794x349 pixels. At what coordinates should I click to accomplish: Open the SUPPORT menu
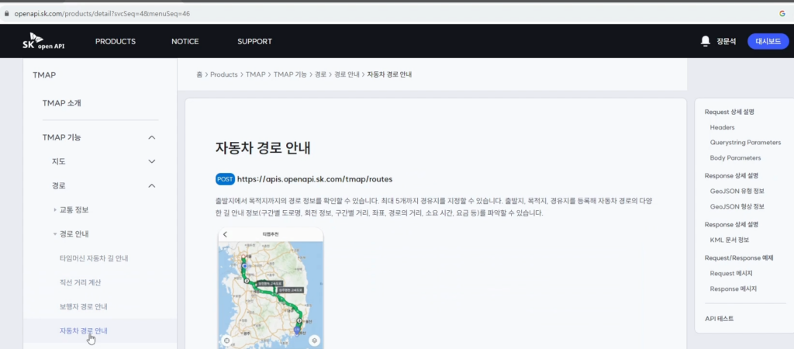[254, 42]
